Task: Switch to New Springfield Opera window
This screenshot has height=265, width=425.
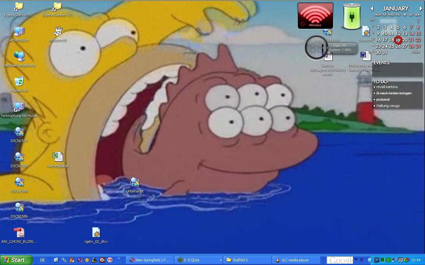Action: 150,260
